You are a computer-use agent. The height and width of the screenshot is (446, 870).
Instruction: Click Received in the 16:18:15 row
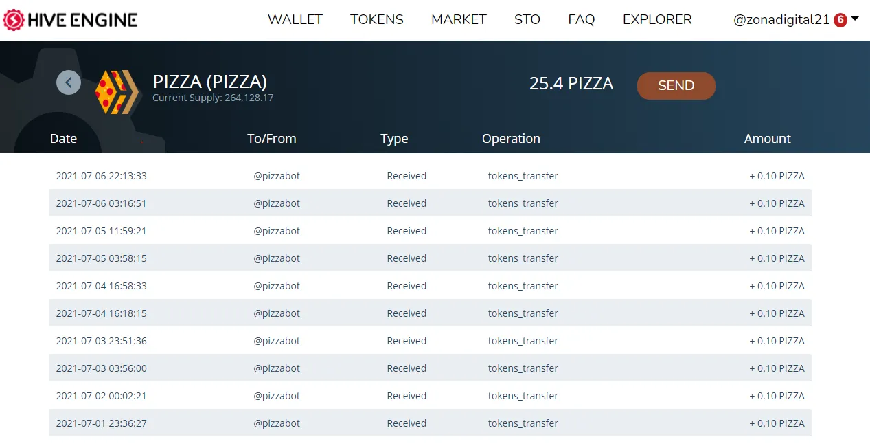point(407,313)
